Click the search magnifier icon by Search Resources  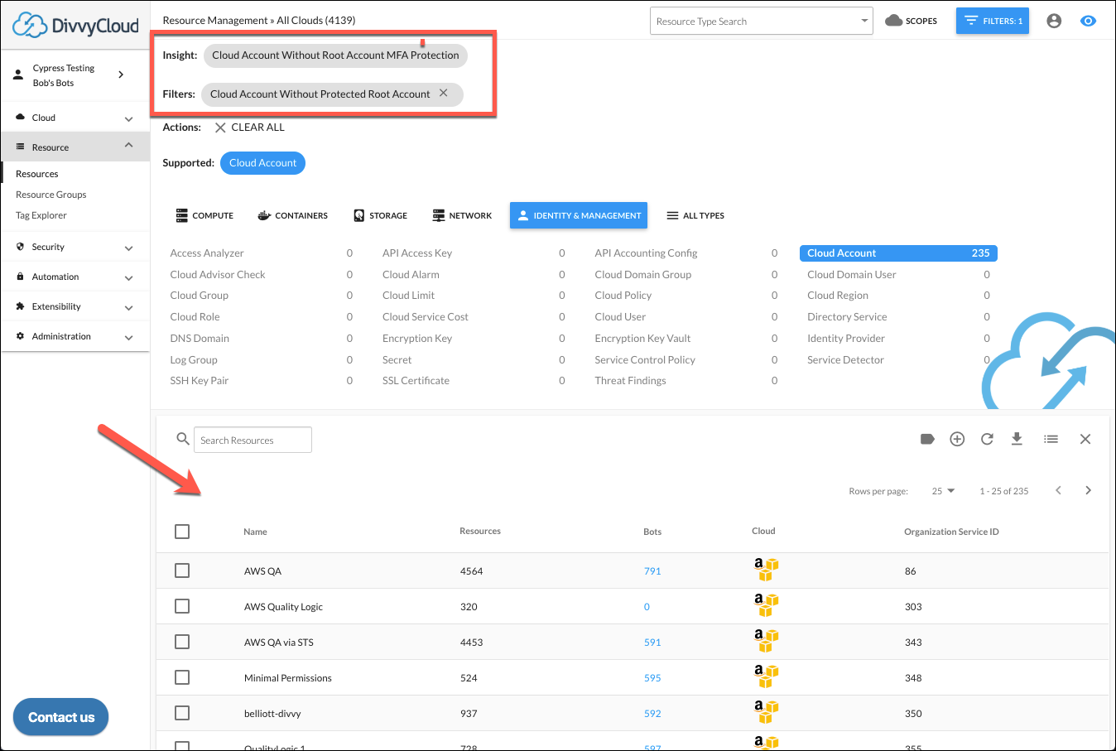[183, 439]
